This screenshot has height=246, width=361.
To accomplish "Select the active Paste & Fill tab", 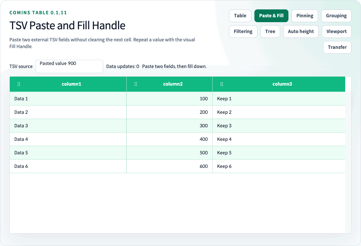I will (x=271, y=16).
